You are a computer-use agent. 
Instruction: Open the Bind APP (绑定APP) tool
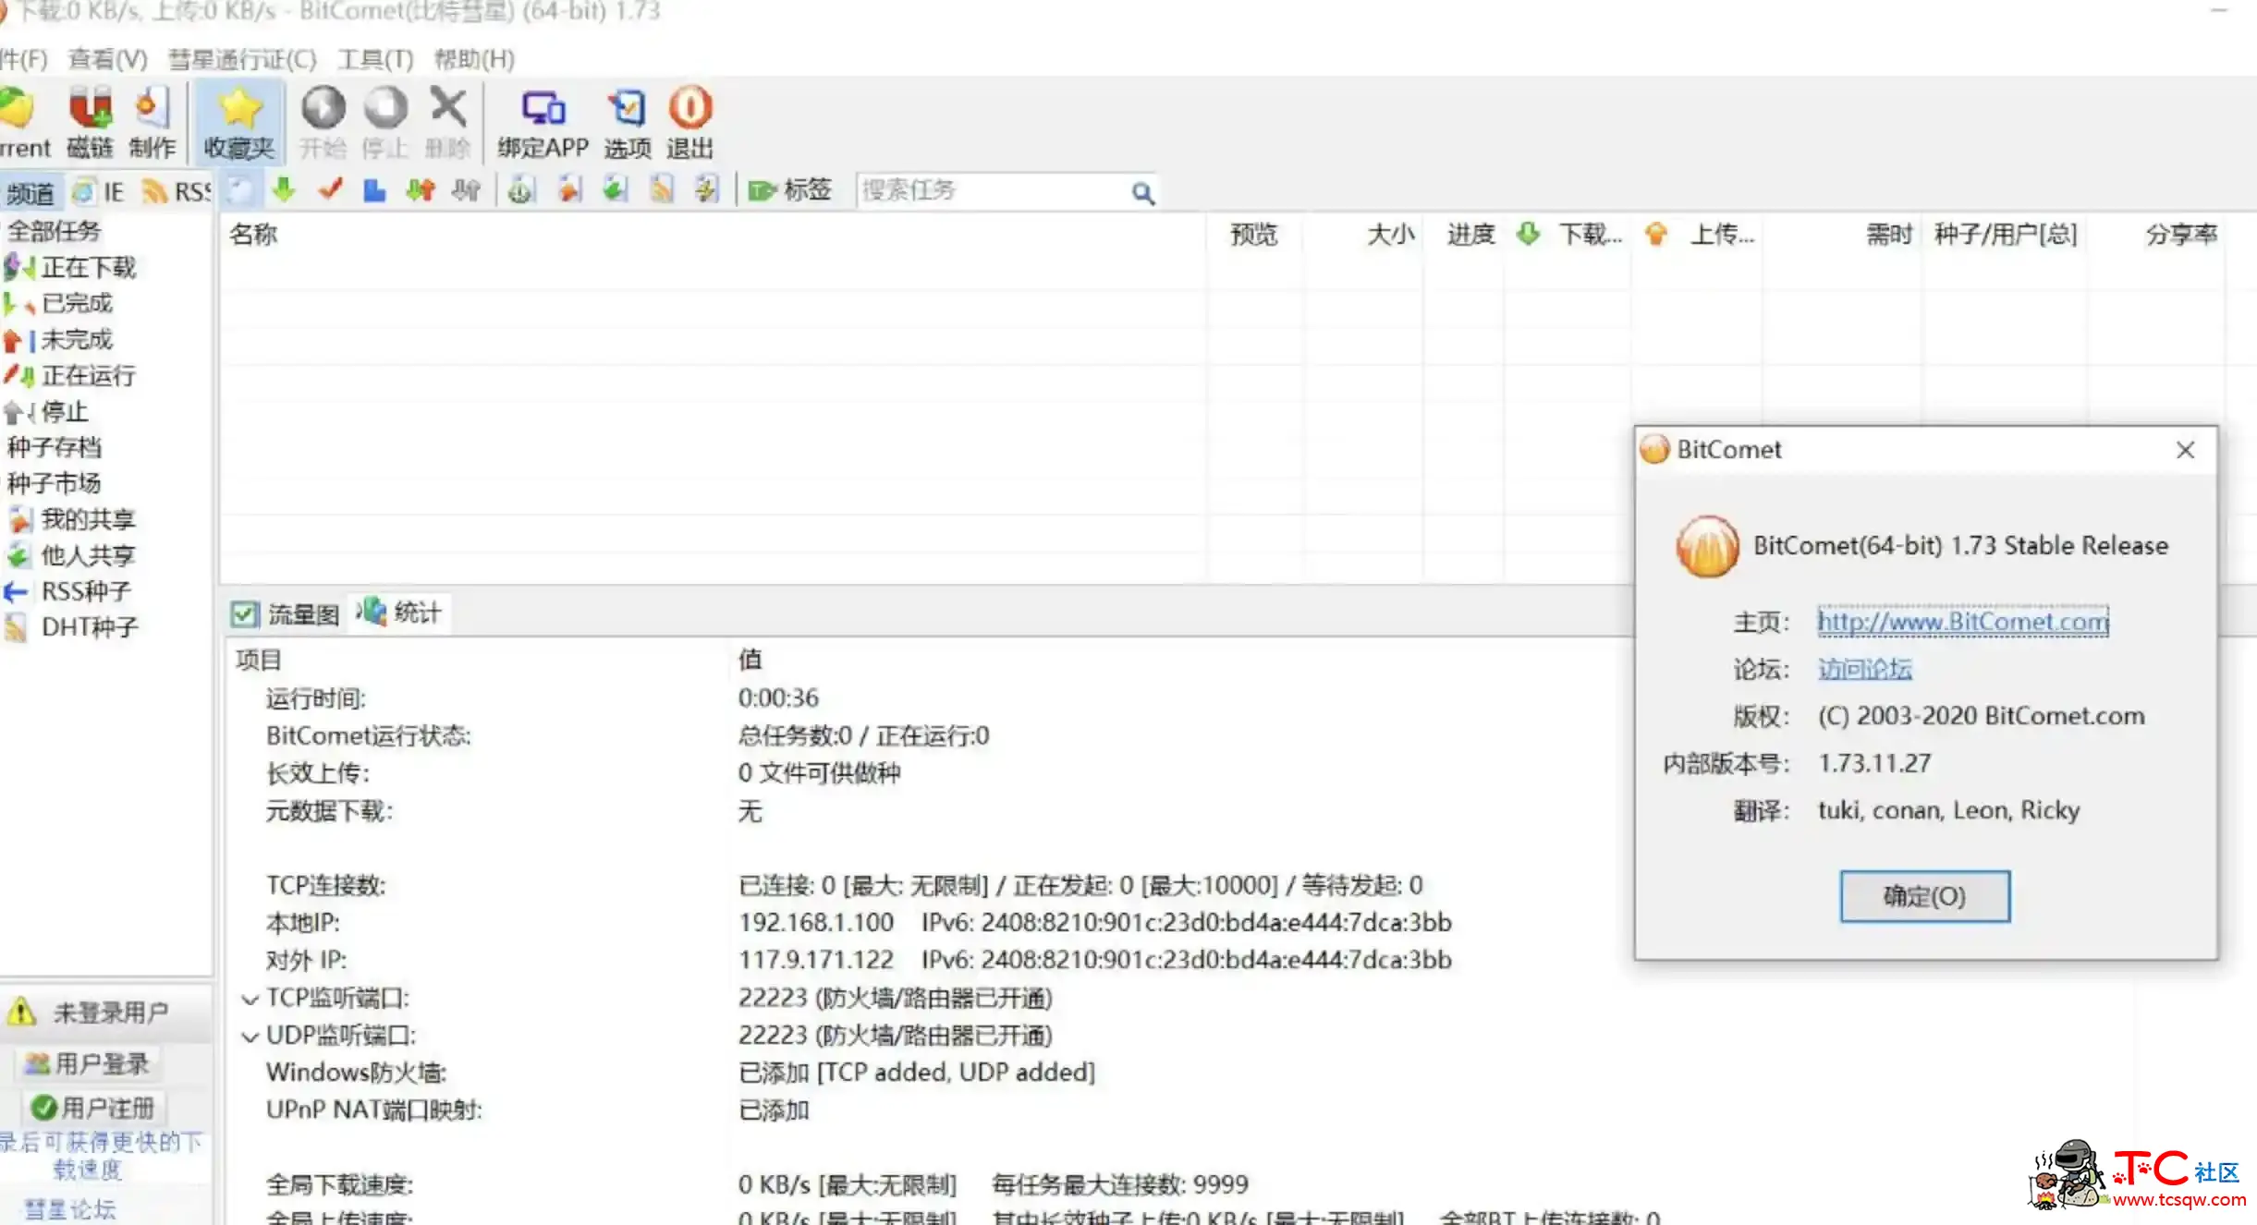(x=543, y=122)
